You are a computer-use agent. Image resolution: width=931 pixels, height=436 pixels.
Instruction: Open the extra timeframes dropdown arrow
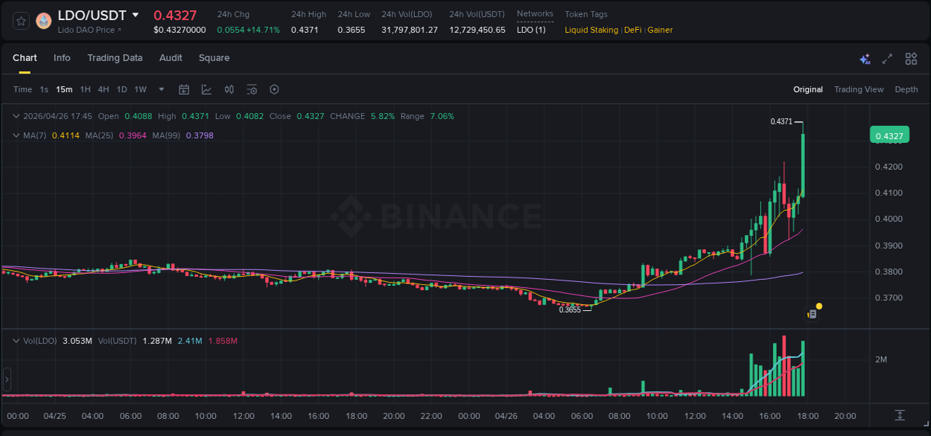(161, 89)
